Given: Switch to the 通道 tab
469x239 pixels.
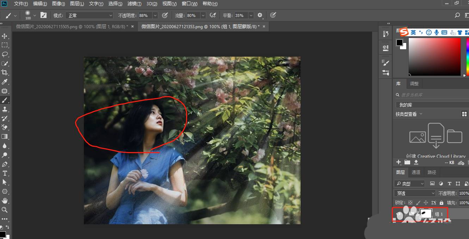Looking at the screenshot, I should 416,172.
